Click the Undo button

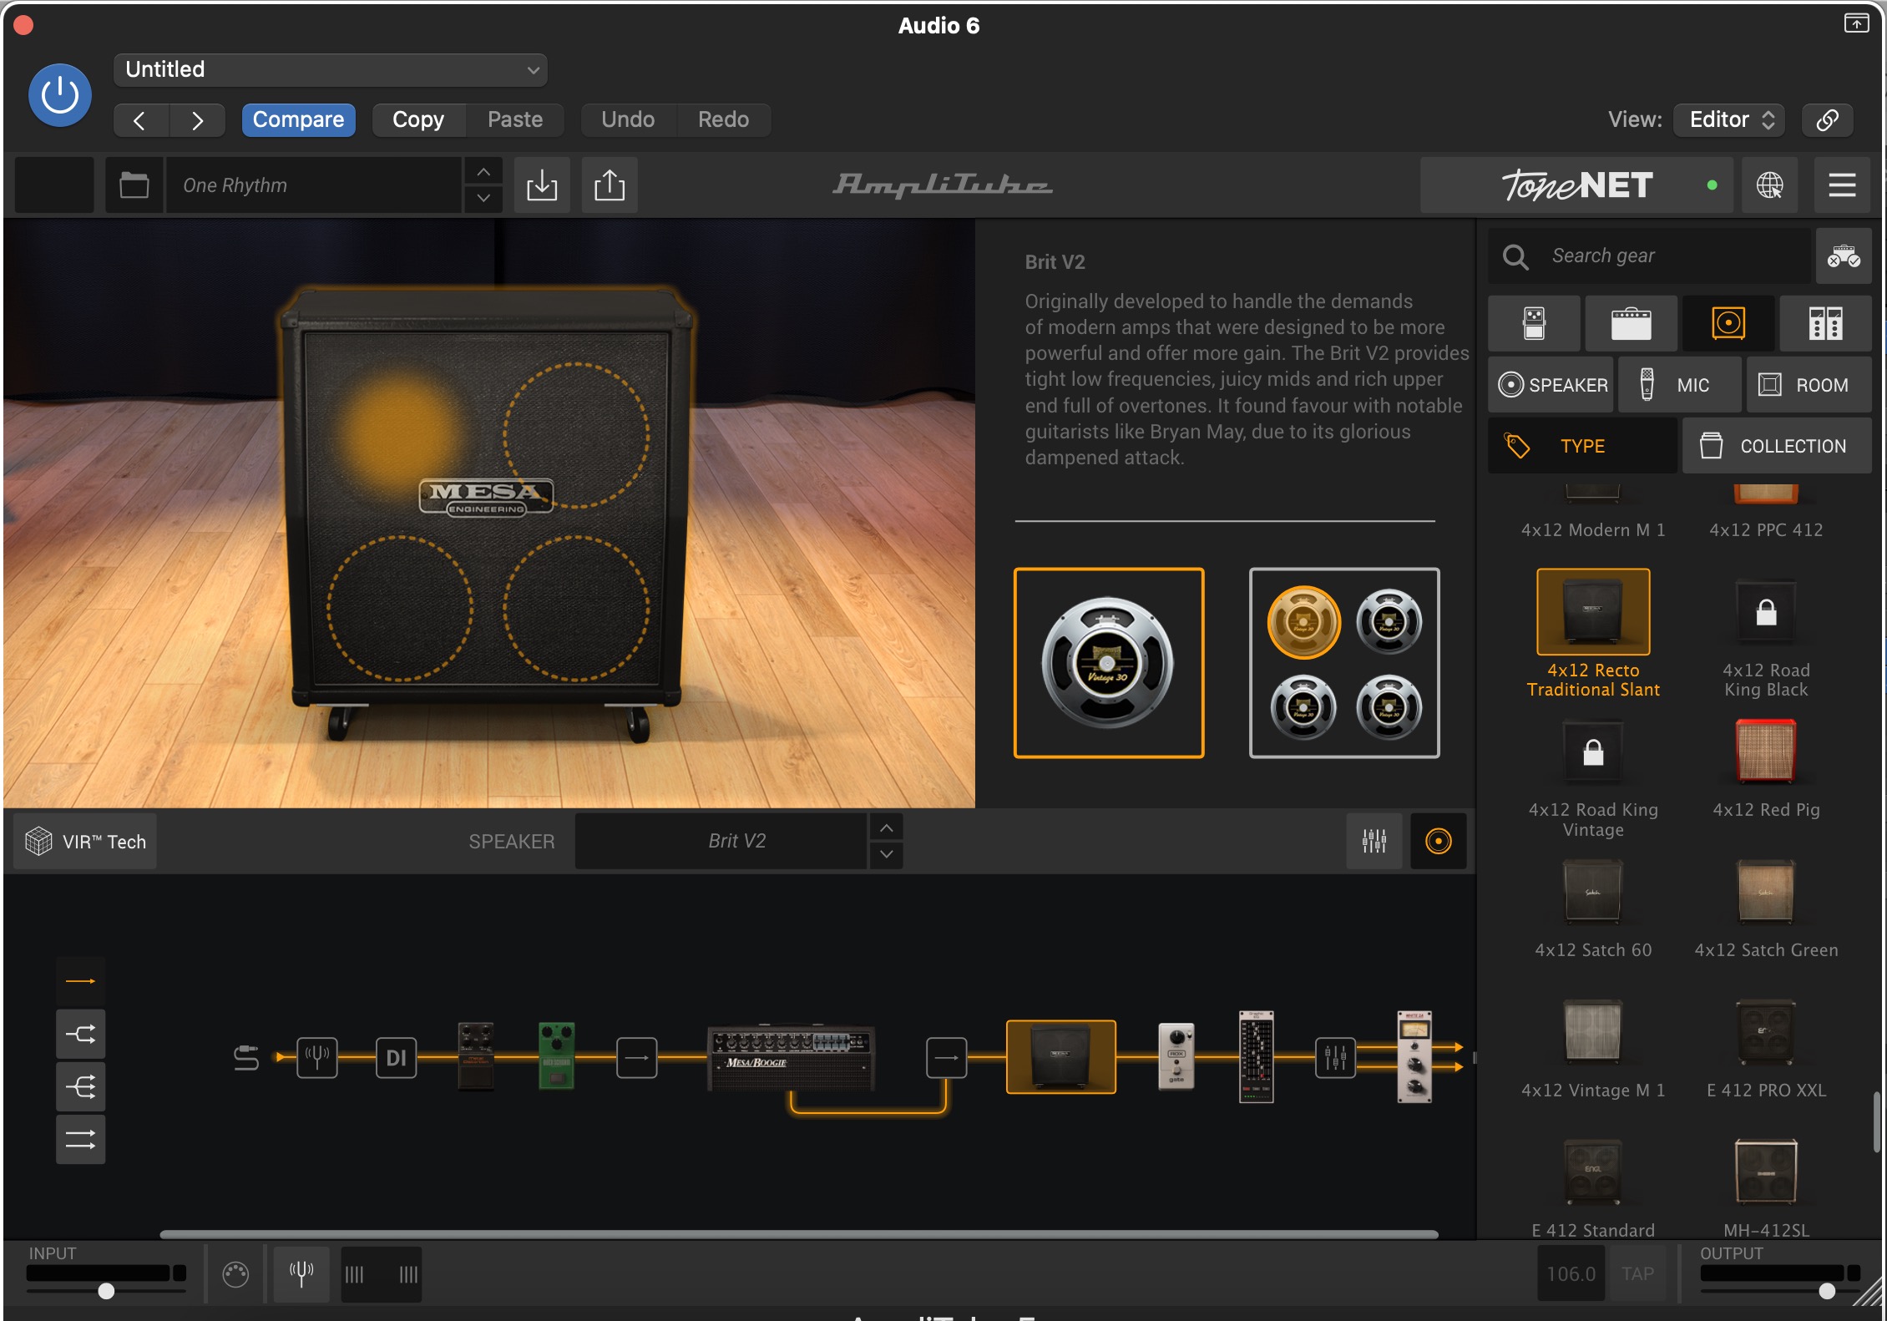[x=628, y=120]
